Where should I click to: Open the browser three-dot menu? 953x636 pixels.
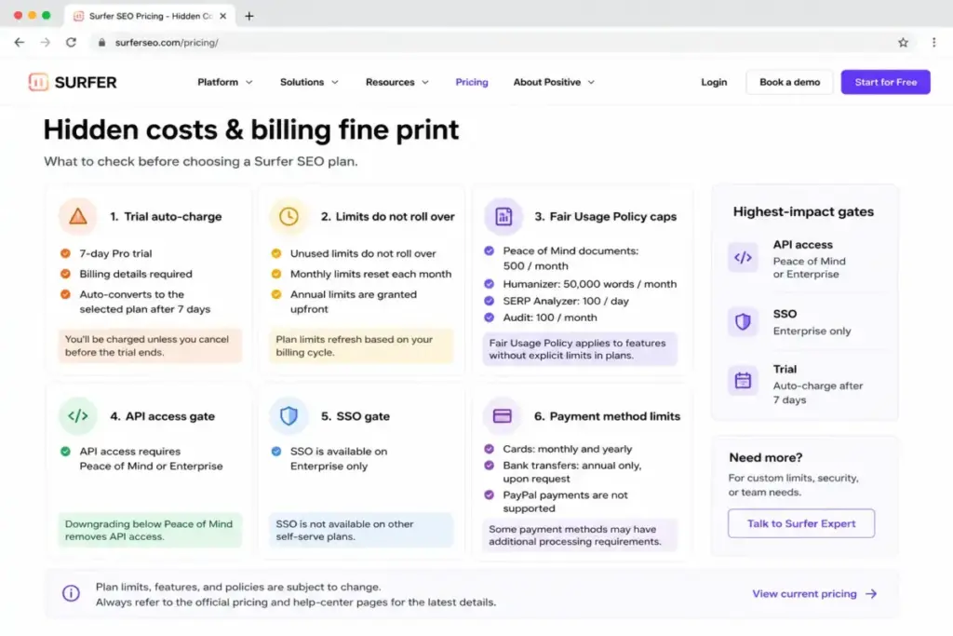point(933,42)
